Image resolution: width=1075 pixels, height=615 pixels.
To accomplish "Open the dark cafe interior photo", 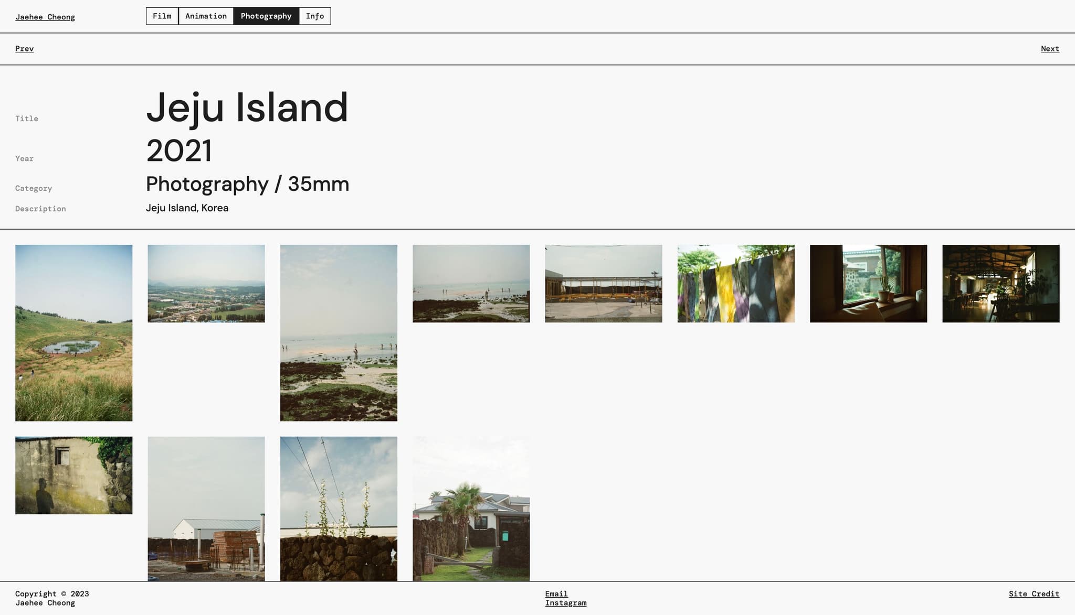I will [1000, 284].
